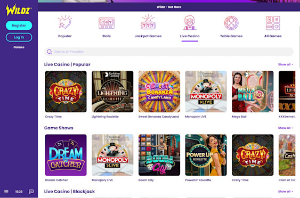This screenshot has height=198, width=300.
Task: Open Crazy Time thumbnail in Game Shows
Action: (253, 155)
